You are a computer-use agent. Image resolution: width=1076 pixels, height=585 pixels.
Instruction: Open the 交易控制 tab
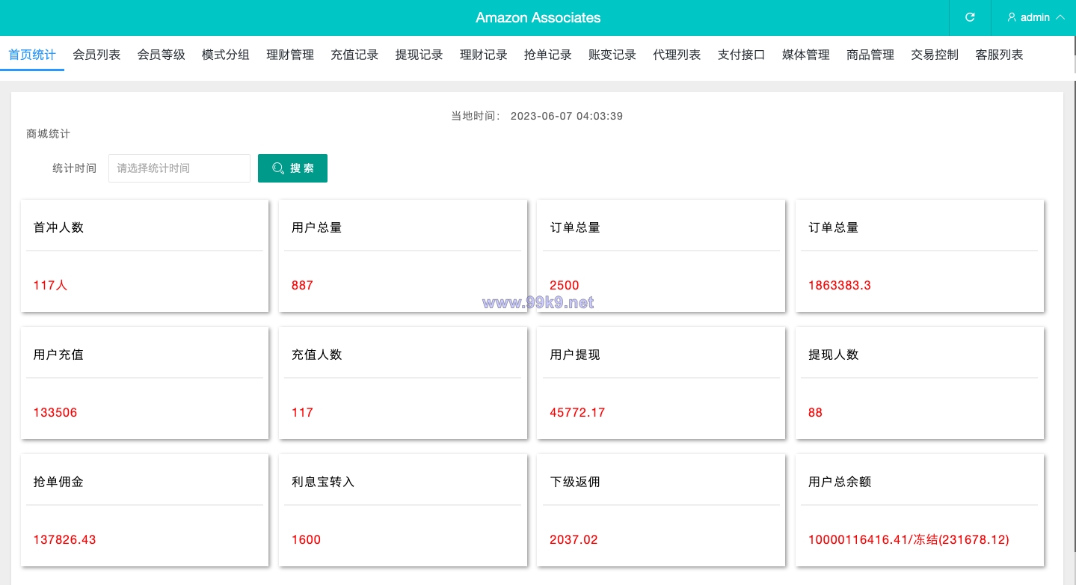(x=935, y=55)
